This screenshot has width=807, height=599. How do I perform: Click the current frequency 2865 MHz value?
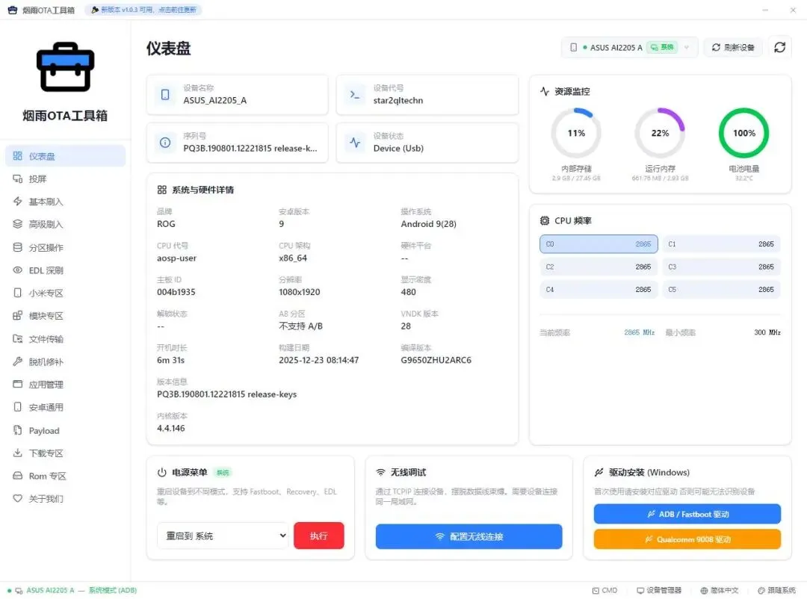coord(639,332)
